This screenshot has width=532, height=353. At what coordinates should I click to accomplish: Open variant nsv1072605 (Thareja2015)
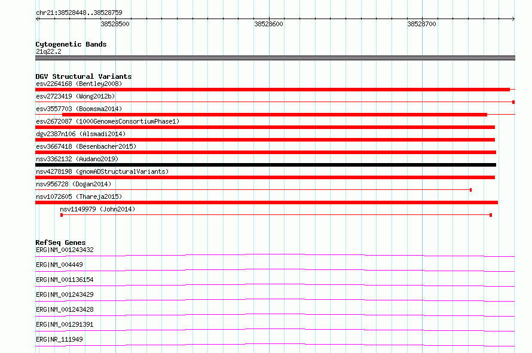tap(79, 197)
